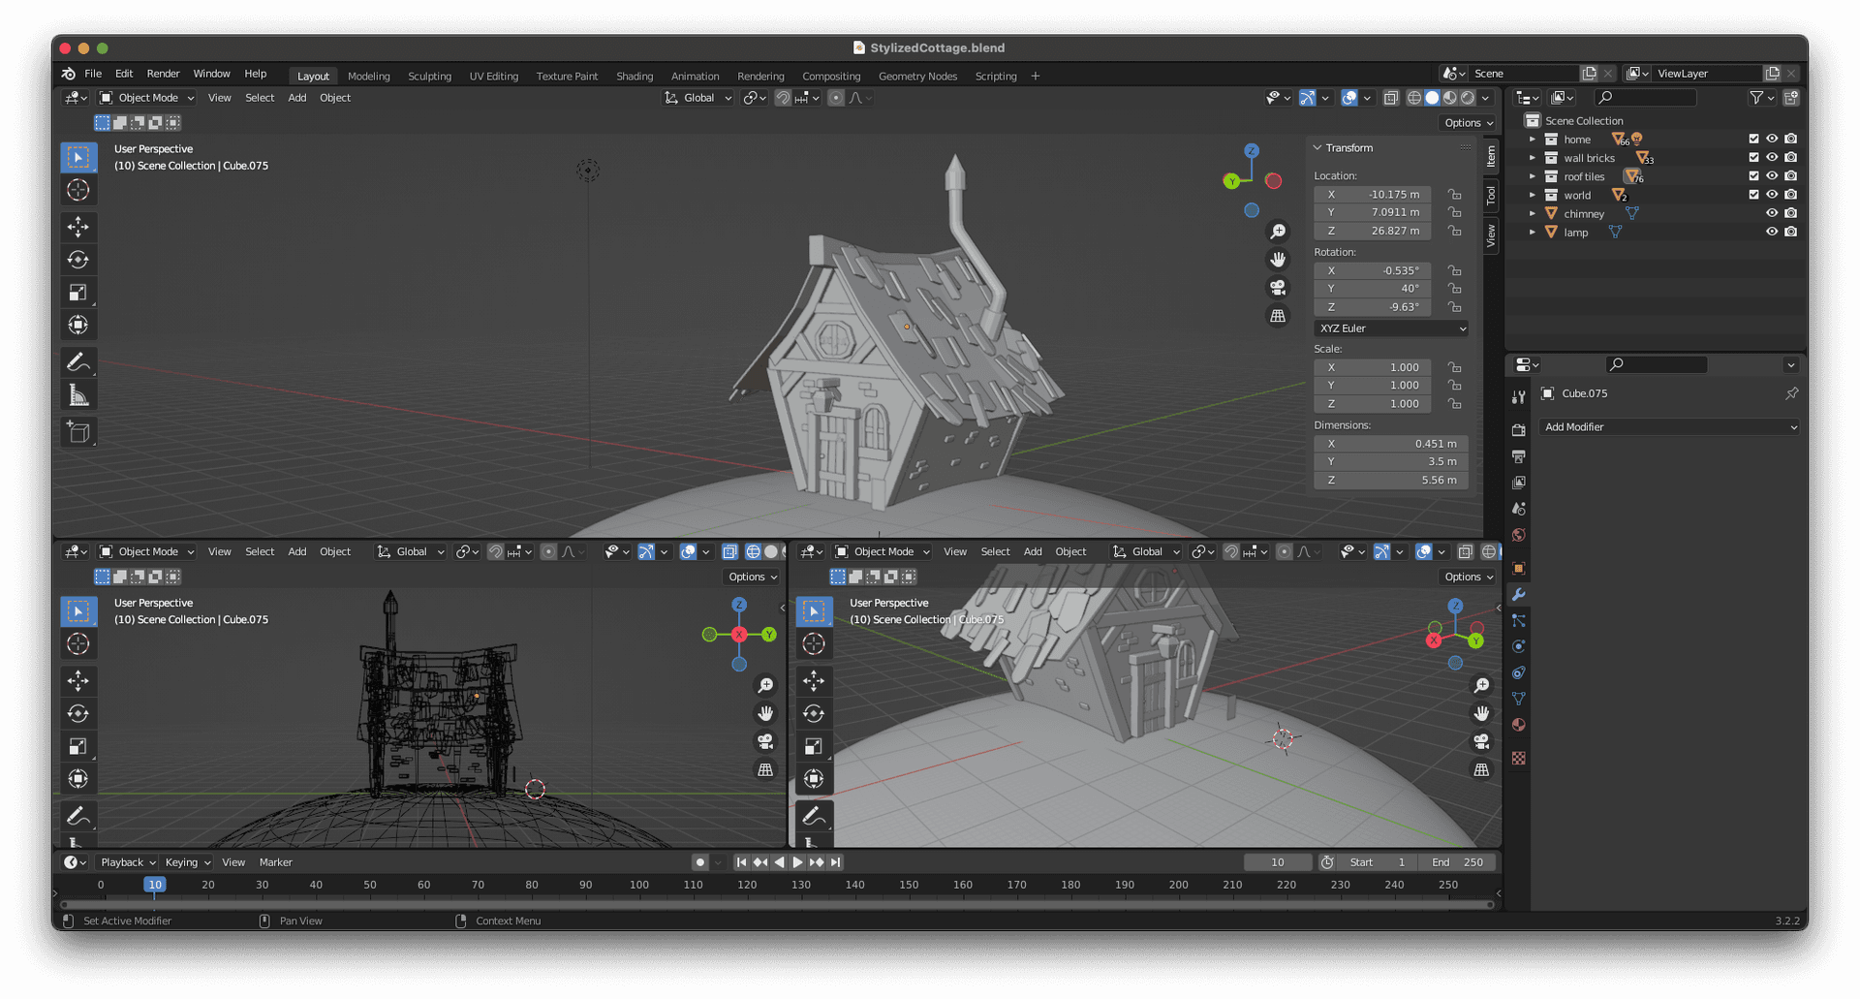Select the Add Cube tool in the top viewport

[x=78, y=431]
